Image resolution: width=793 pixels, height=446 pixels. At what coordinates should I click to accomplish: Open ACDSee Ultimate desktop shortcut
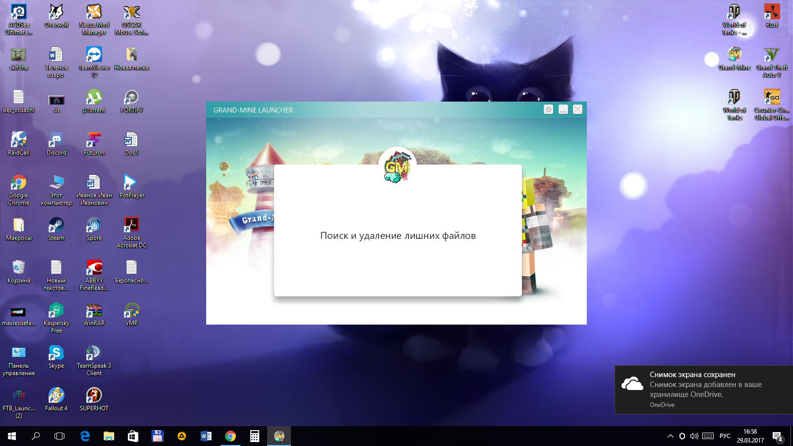[19, 20]
